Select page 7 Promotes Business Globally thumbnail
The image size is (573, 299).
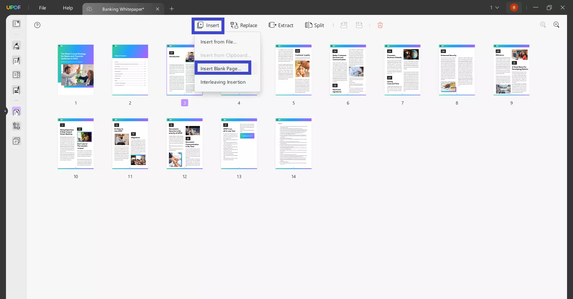(x=403, y=70)
